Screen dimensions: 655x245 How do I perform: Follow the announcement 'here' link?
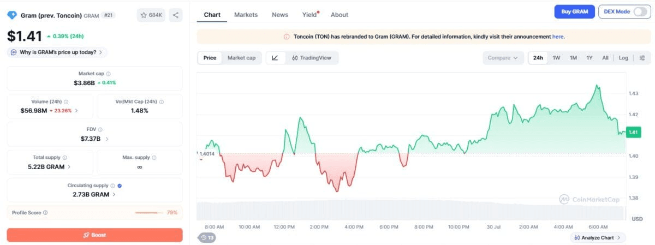[x=558, y=37]
